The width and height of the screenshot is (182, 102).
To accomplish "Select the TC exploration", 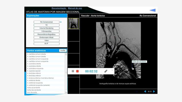I will 47,25.
